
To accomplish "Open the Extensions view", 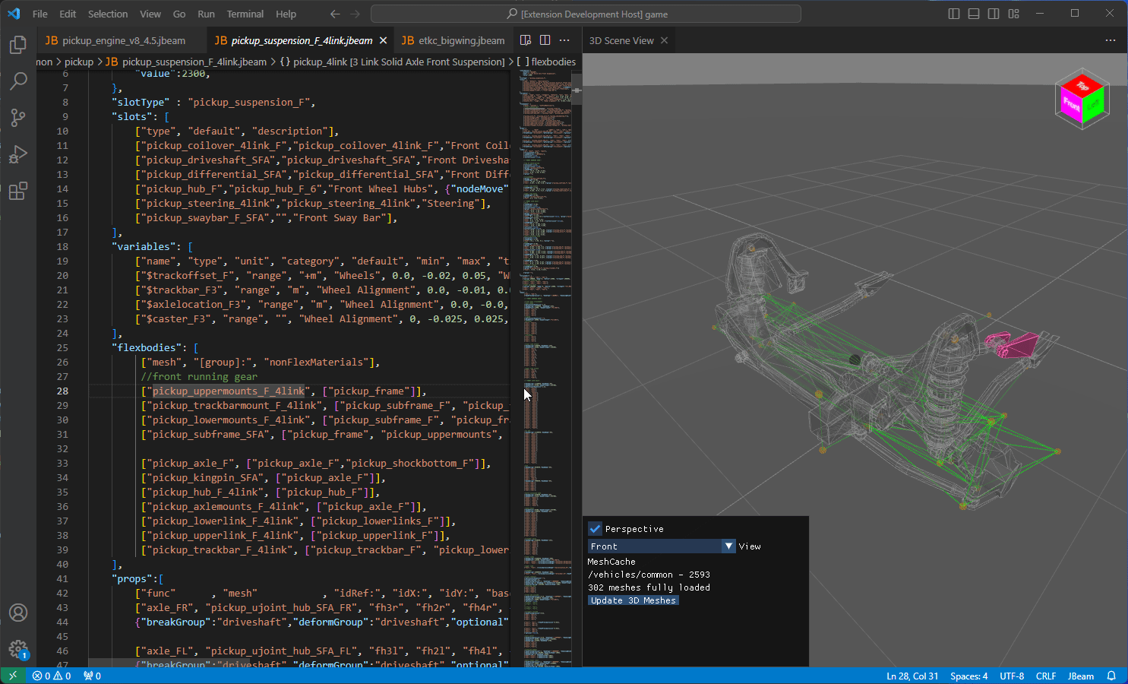I will (x=18, y=191).
